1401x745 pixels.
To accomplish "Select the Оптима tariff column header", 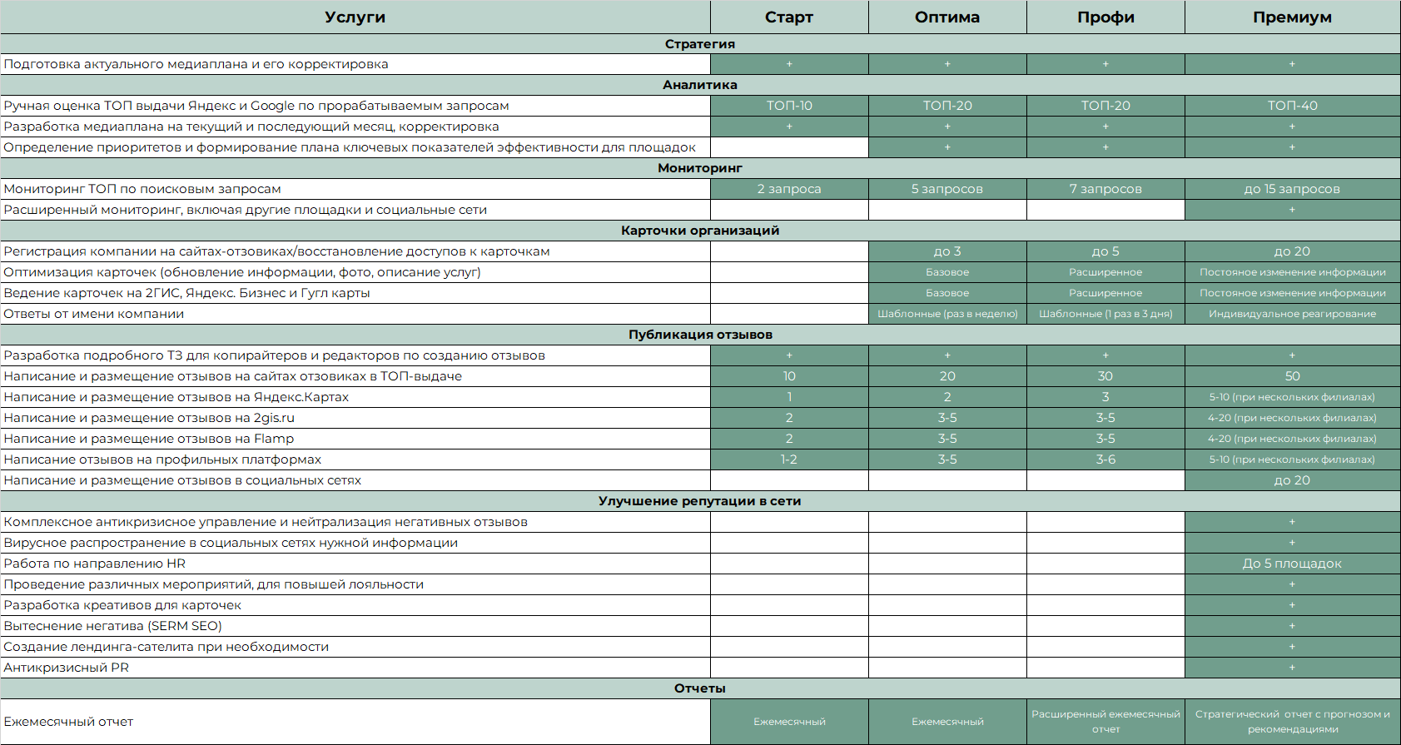I will [946, 17].
